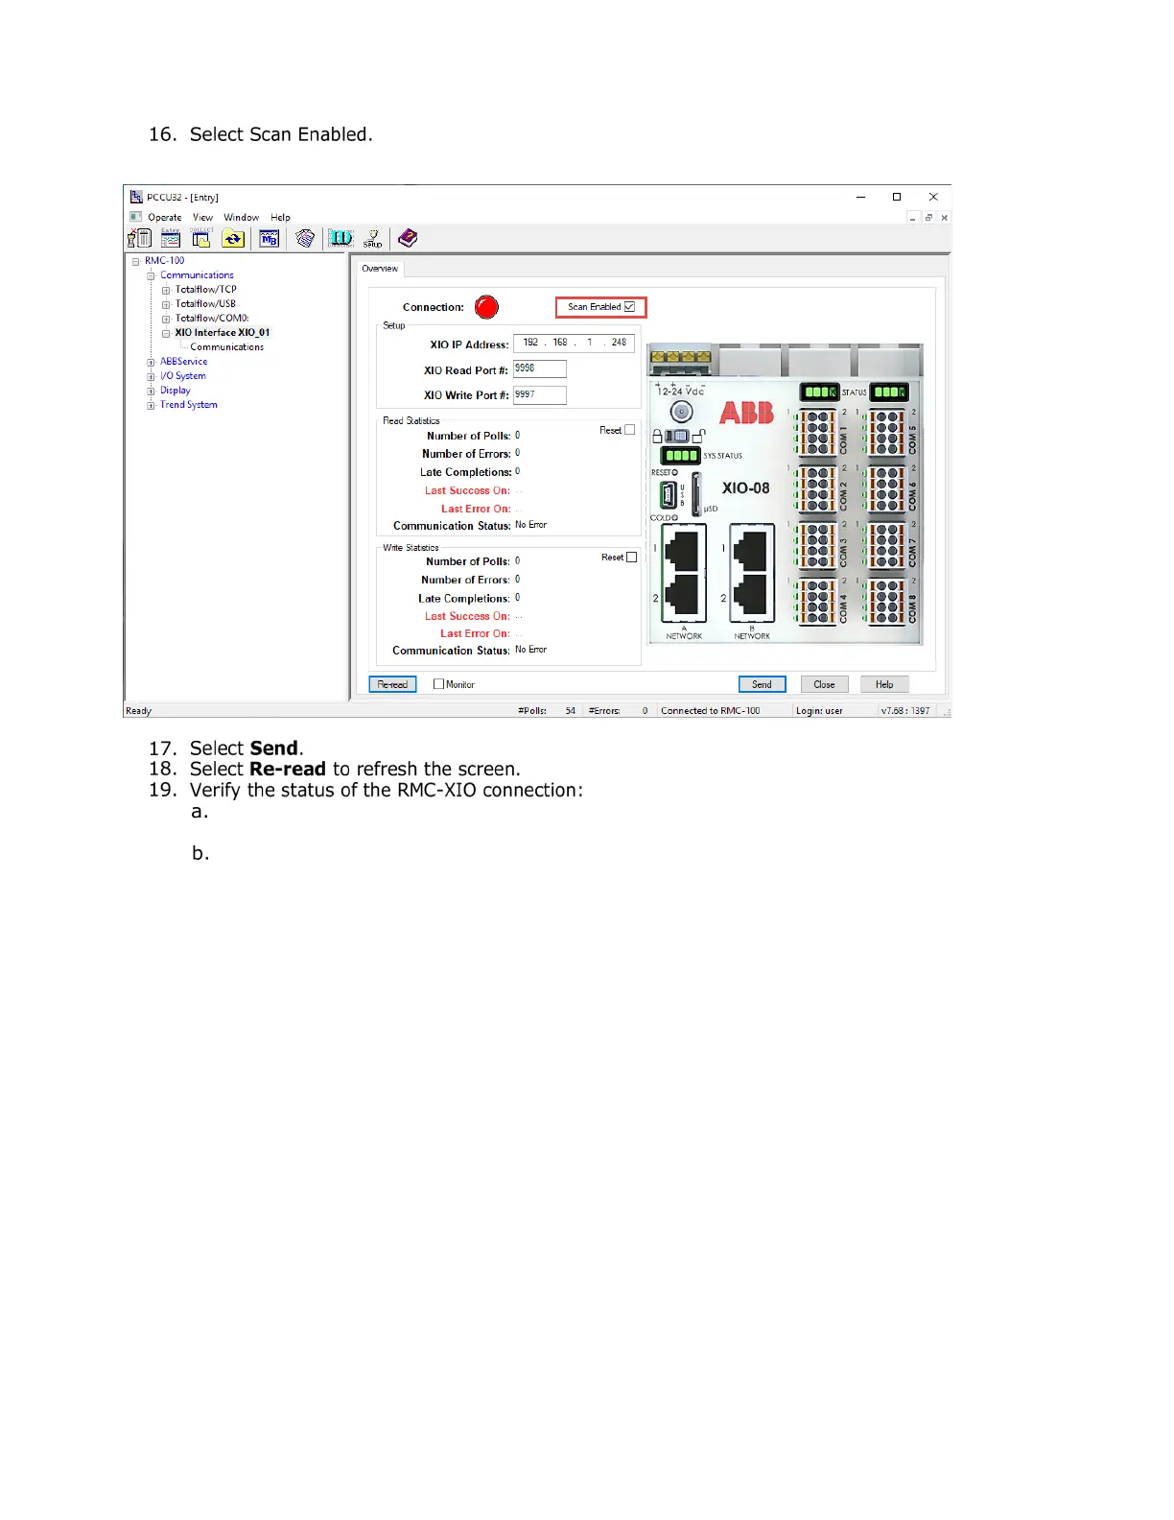Select the Totalflow/USB tree item
1174x1520 pixels.
205,304
